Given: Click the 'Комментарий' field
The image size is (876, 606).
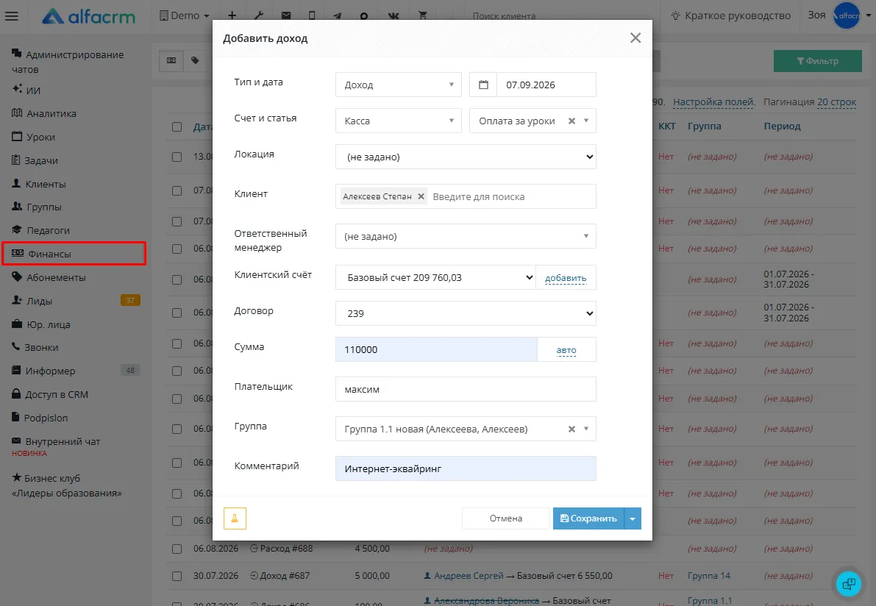Looking at the screenshot, I should (x=466, y=468).
